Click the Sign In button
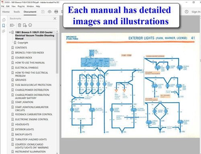 (x=196, y=12)
